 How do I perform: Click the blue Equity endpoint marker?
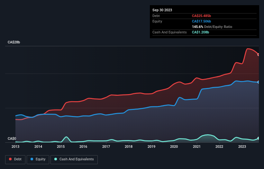coord(259,82)
